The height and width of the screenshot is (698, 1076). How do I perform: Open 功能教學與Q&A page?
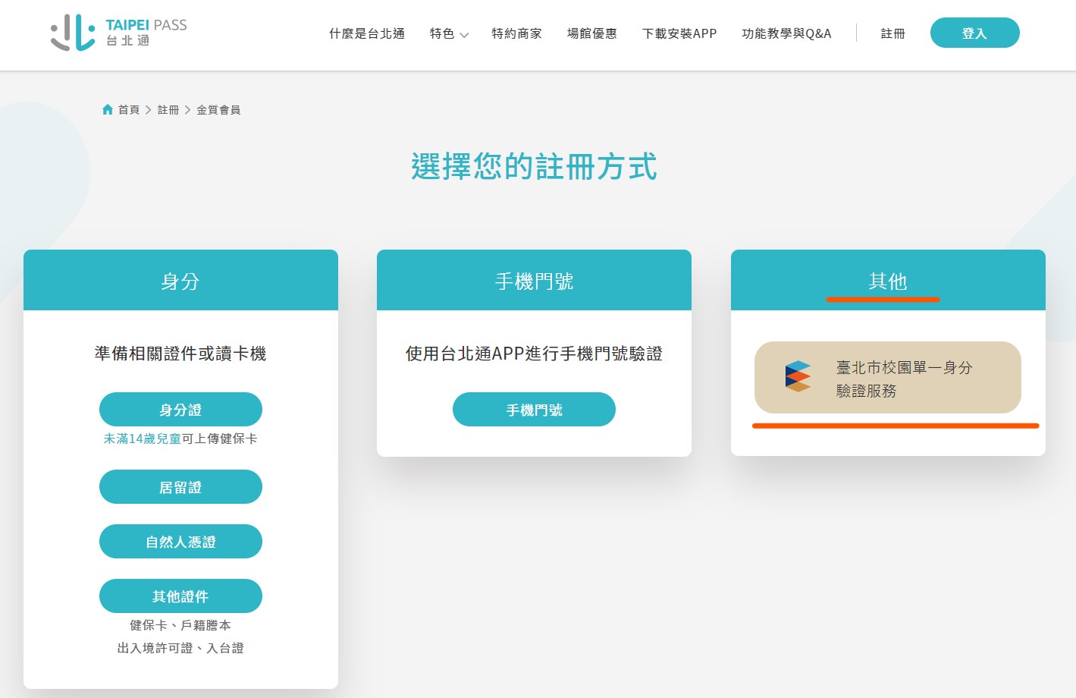pos(786,33)
